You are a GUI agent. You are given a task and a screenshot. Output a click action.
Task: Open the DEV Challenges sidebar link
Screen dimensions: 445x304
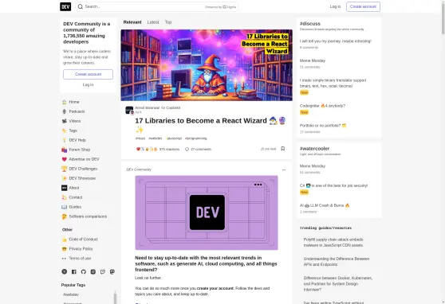(83, 169)
